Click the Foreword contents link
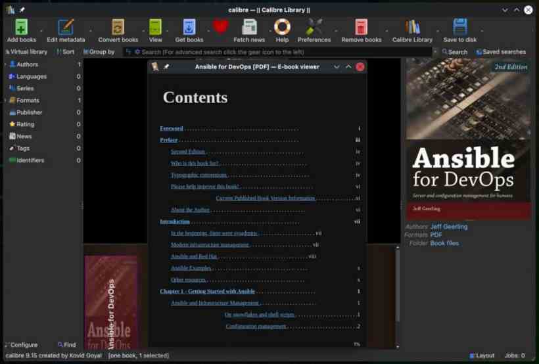The image size is (539, 364). tap(171, 129)
